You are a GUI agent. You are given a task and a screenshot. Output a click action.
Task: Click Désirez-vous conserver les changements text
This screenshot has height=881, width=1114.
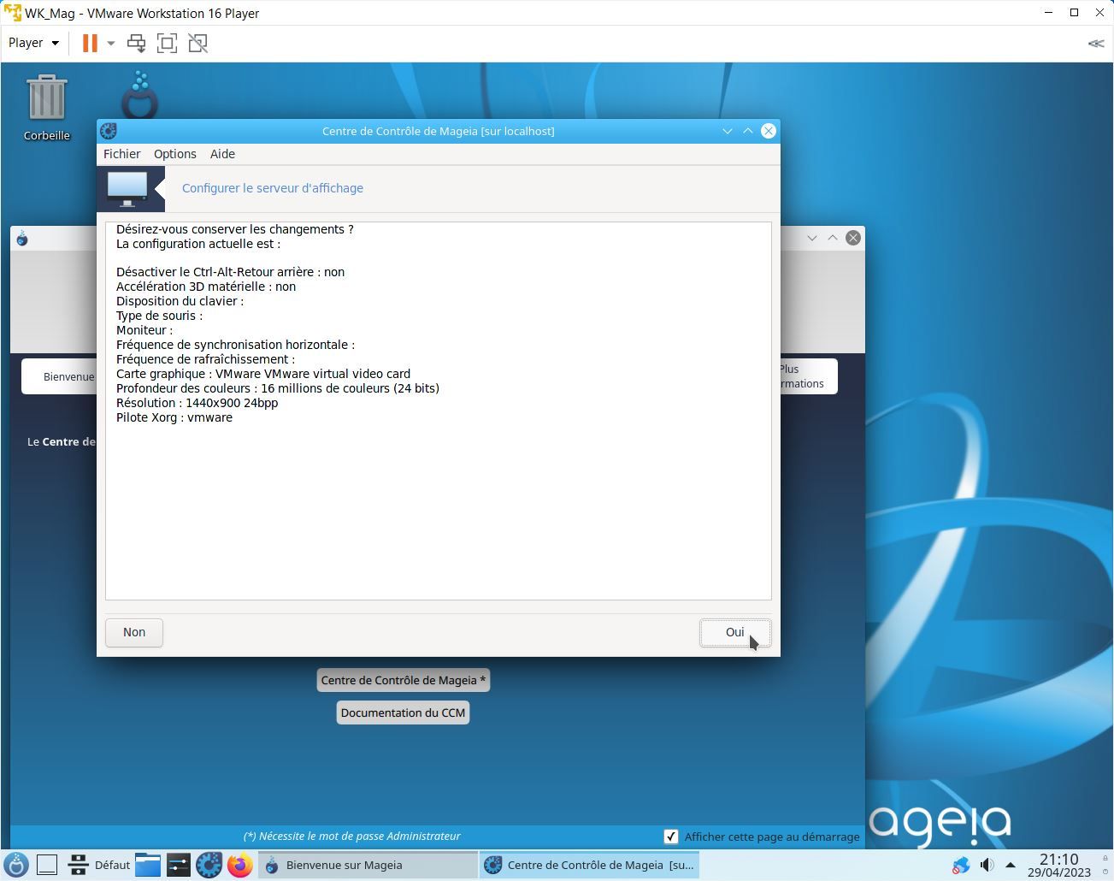(235, 229)
